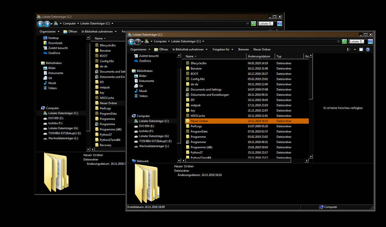This screenshot has width=386, height=227.
Task: Open the Musik library in the sidebar
Action: coord(142,91)
